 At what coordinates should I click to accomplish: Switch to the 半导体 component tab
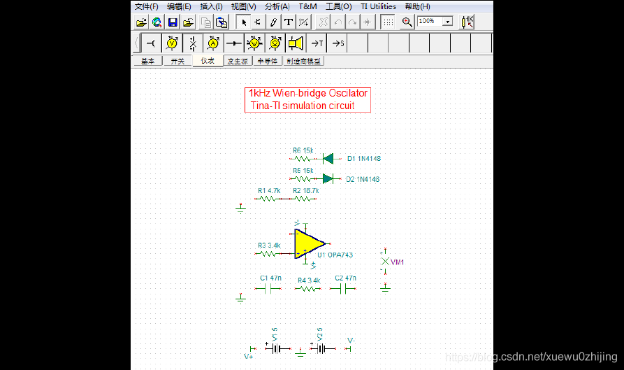(x=268, y=61)
